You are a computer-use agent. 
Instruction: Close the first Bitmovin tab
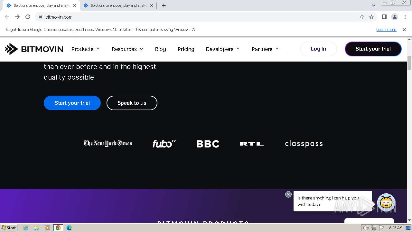coord(75,5)
